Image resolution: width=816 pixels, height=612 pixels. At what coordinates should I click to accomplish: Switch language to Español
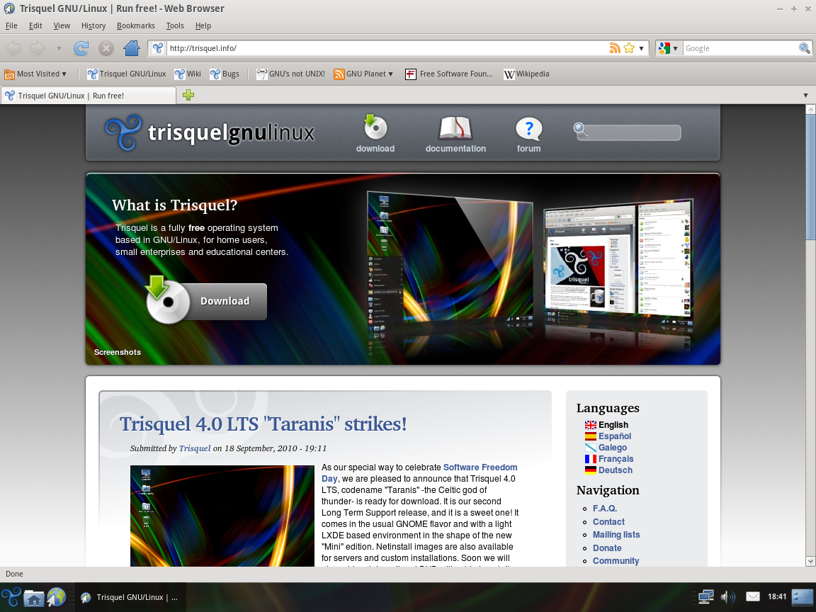[x=615, y=436]
